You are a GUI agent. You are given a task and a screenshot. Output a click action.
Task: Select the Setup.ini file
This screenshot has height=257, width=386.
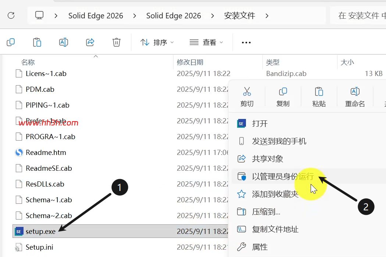pos(39,247)
